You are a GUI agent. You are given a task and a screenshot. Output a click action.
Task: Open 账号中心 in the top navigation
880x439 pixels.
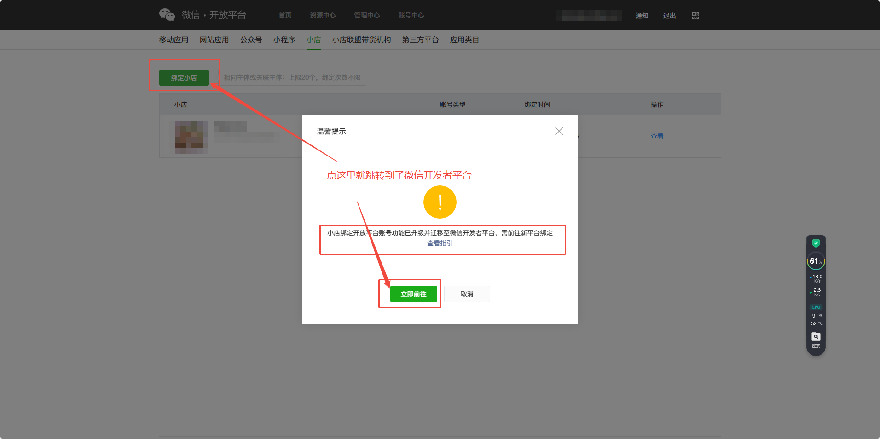(411, 16)
